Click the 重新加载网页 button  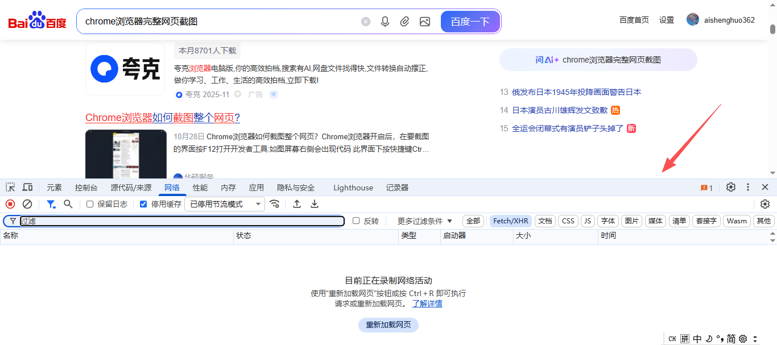[x=388, y=325]
